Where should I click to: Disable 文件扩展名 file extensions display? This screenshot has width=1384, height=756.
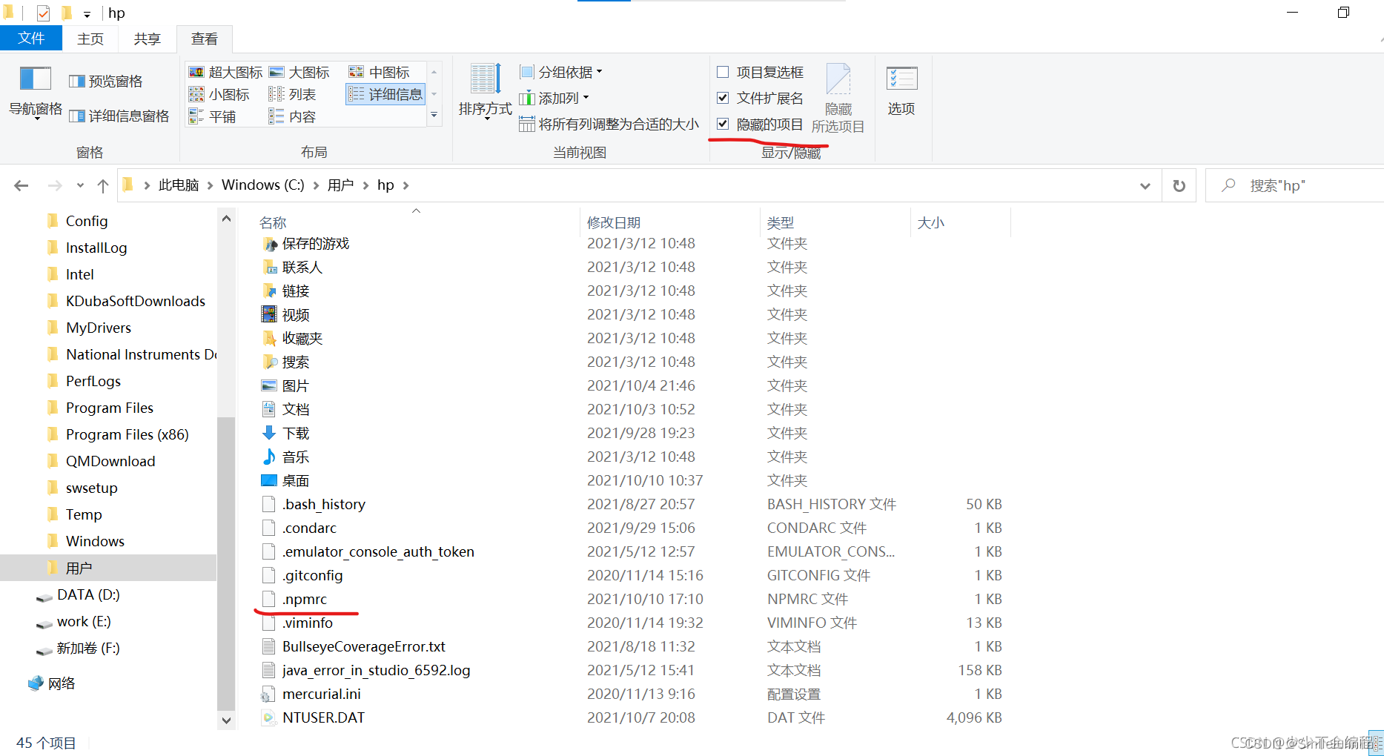pos(723,97)
